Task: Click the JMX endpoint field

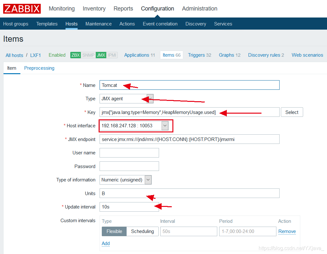Action: point(189,139)
